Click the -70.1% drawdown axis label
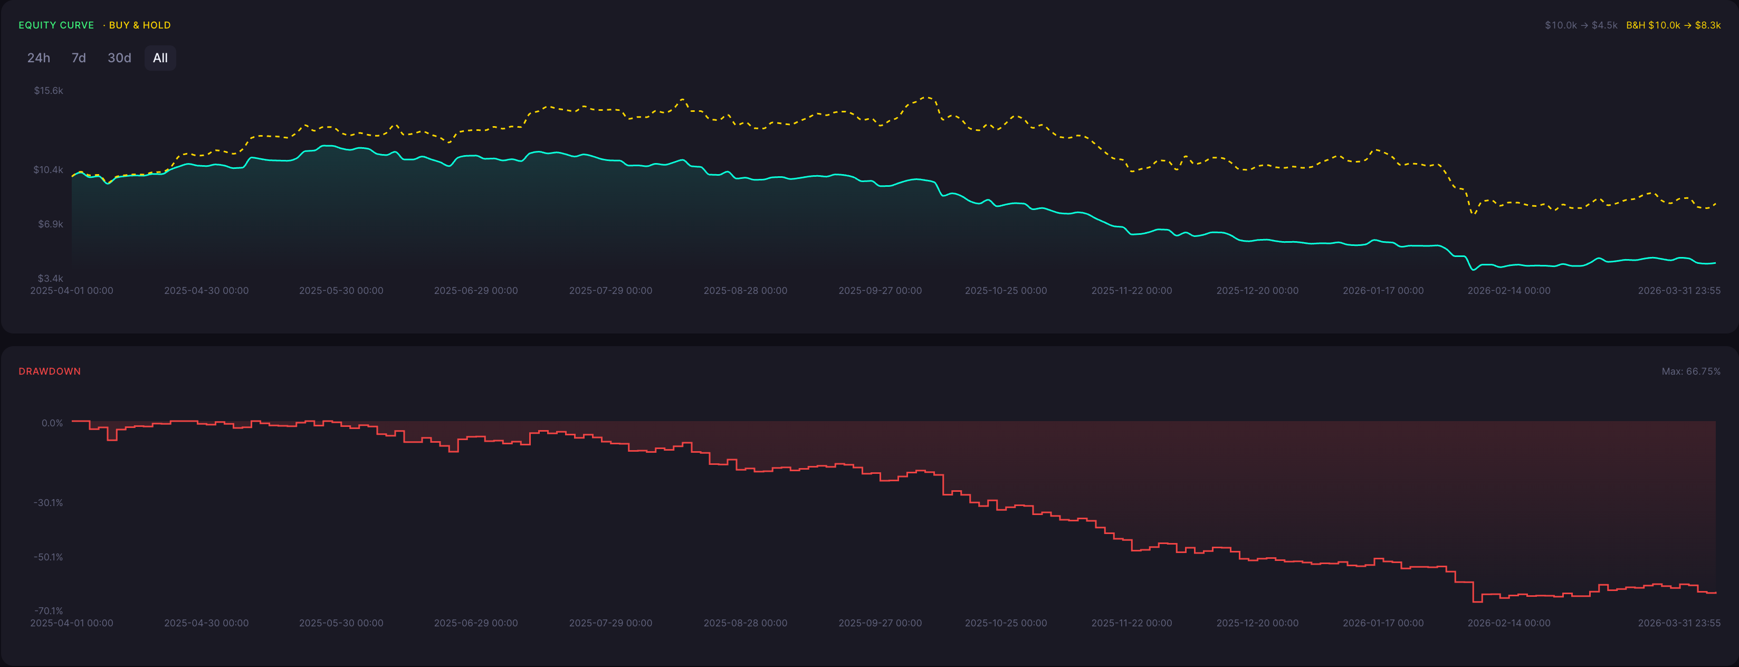The height and width of the screenshot is (667, 1739). point(48,611)
